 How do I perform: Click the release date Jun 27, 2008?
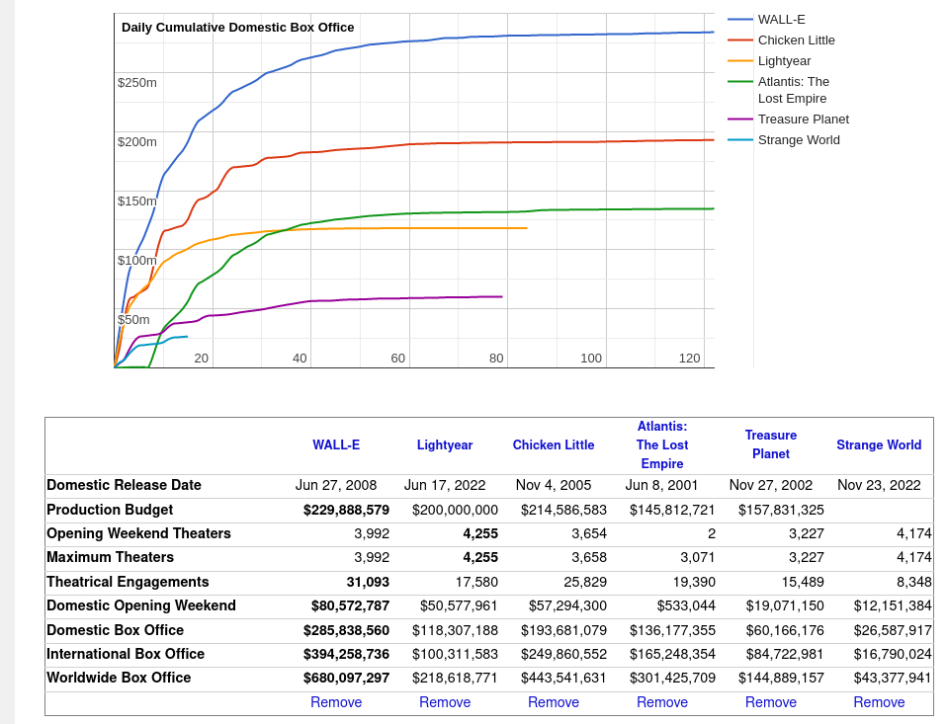pyautogui.click(x=336, y=485)
